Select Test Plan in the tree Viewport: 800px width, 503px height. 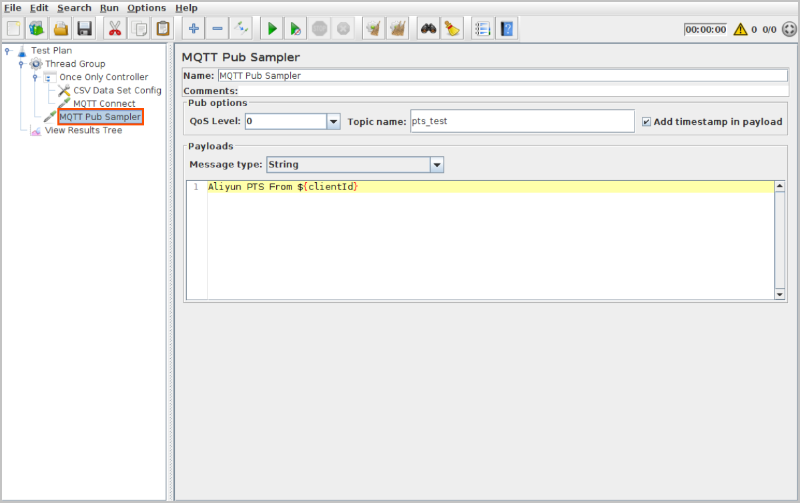point(51,51)
